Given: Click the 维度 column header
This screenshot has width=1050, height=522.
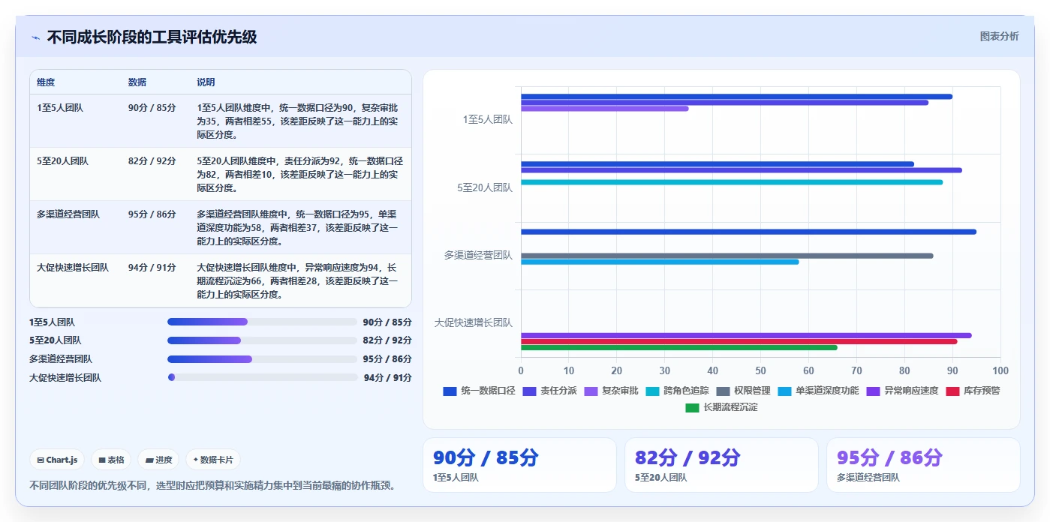Looking at the screenshot, I should (x=46, y=82).
